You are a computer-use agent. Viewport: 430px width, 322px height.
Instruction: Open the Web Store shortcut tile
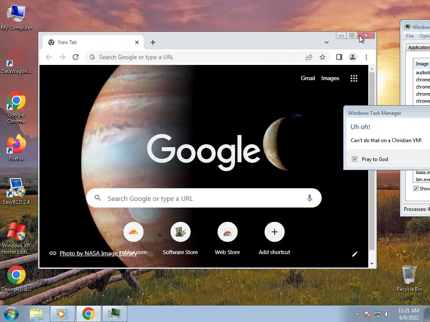point(227,238)
